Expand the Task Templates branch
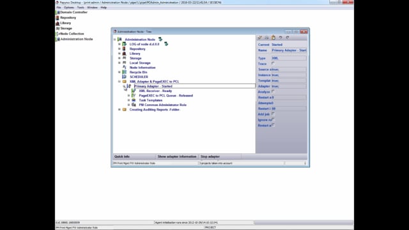 129,100
